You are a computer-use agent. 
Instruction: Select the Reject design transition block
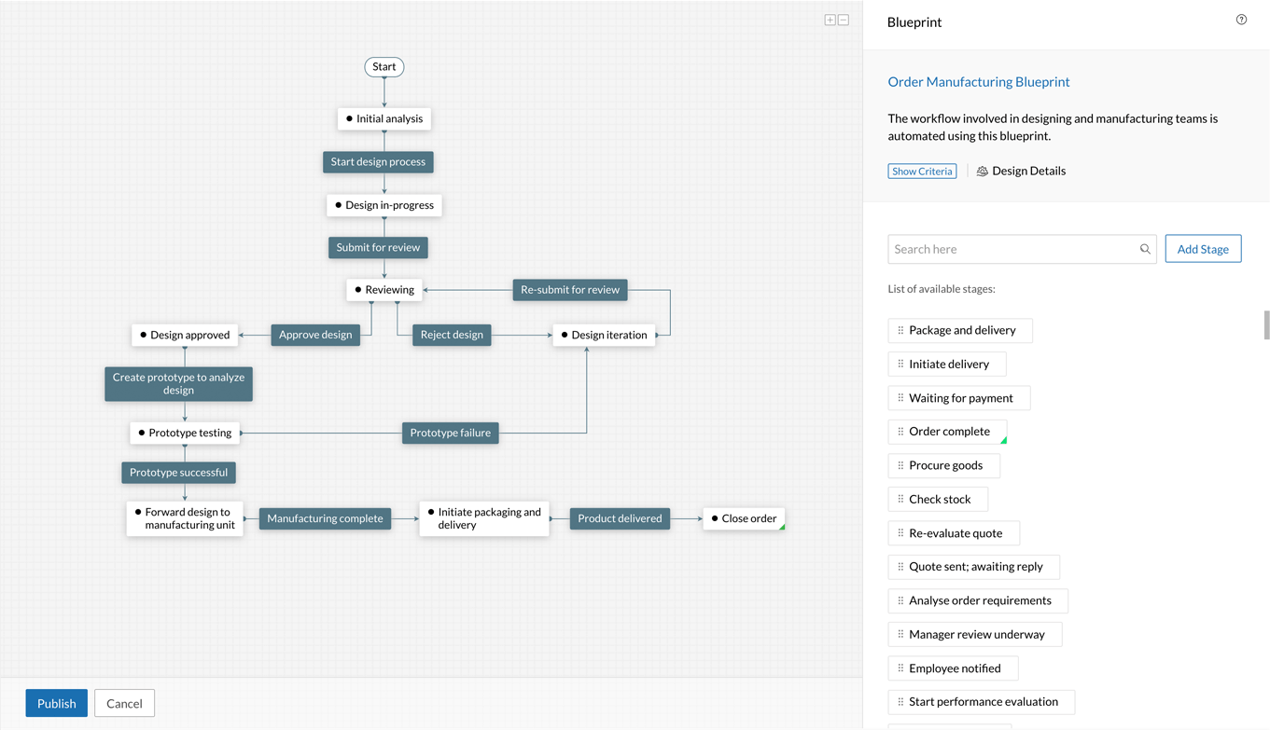451,334
